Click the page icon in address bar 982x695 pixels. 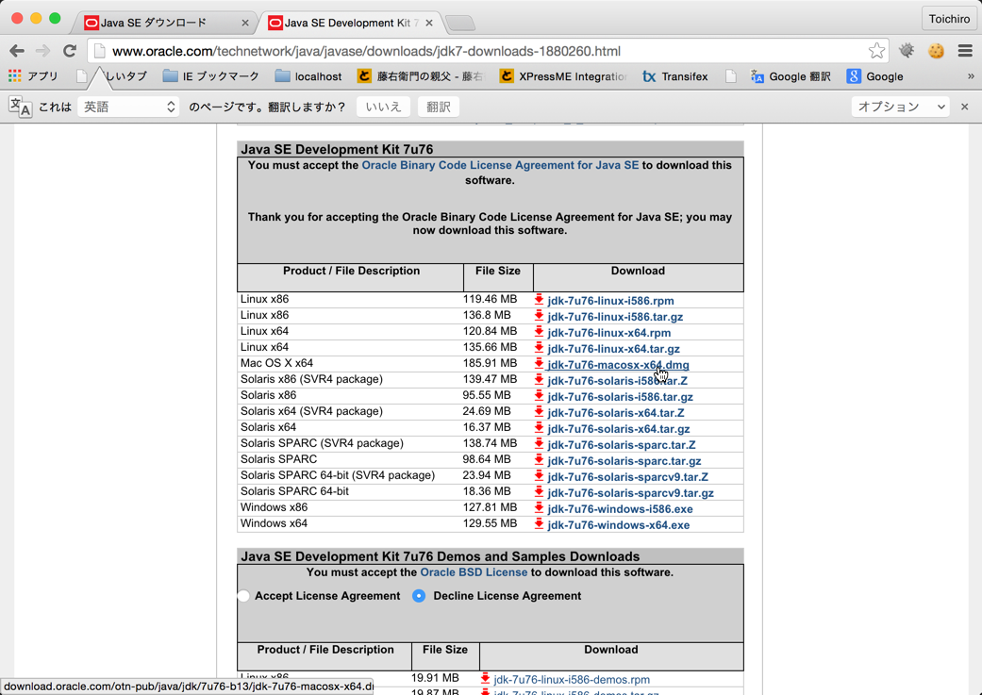coord(100,51)
